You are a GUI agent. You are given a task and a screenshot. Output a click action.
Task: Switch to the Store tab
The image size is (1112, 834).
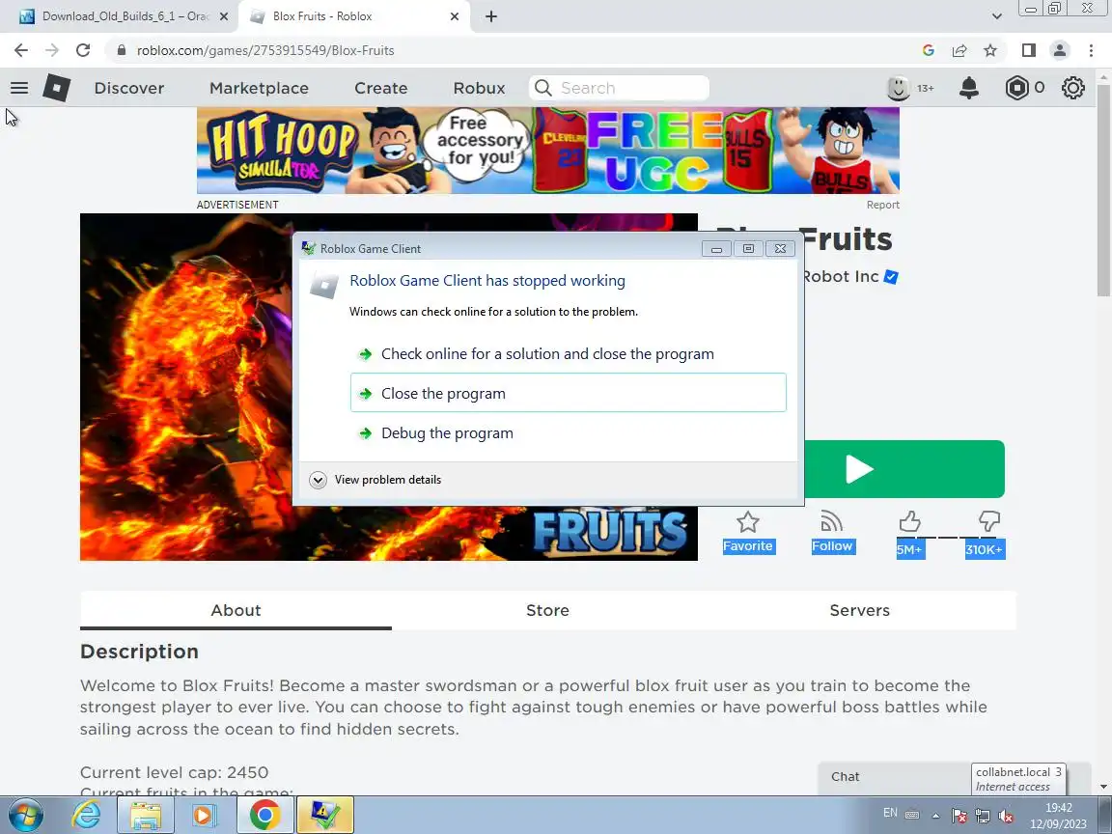tap(547, 611)
